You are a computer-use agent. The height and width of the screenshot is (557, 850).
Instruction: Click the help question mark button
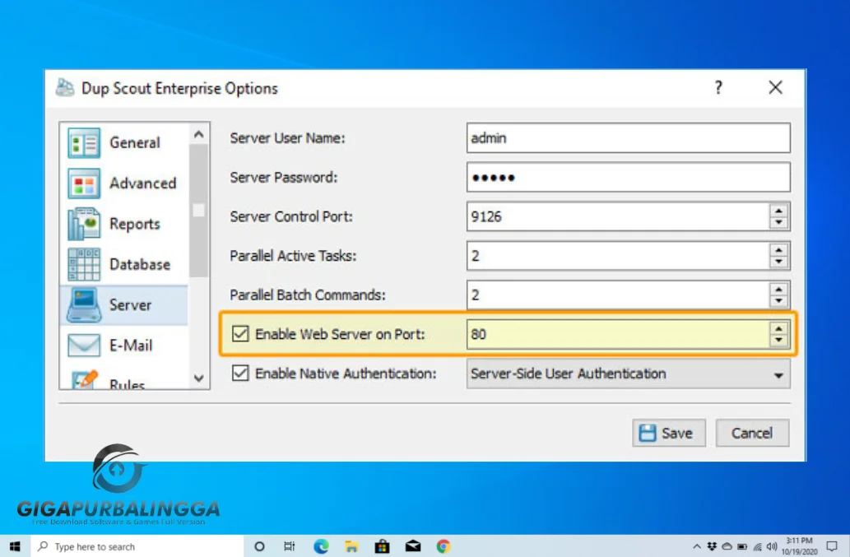point(718,88)
